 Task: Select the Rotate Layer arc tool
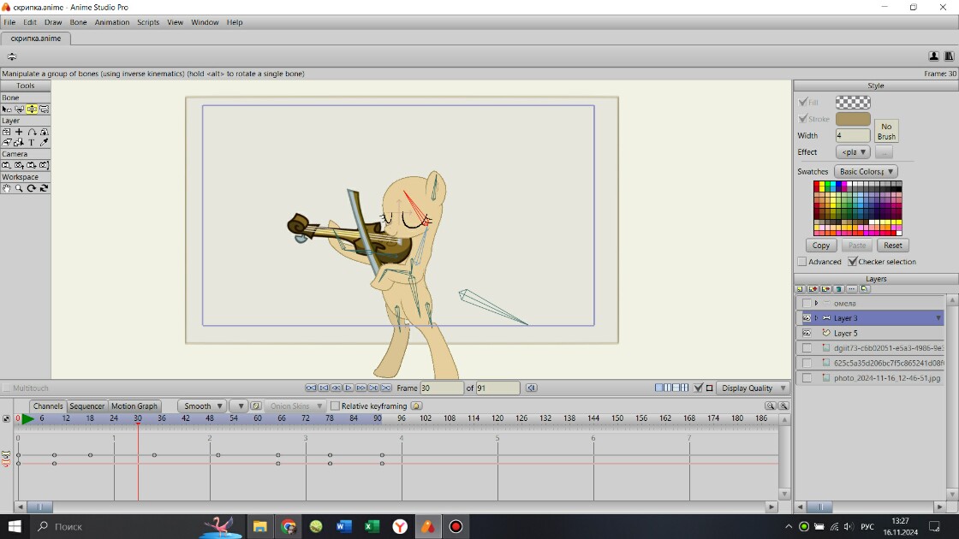point(32,132)
